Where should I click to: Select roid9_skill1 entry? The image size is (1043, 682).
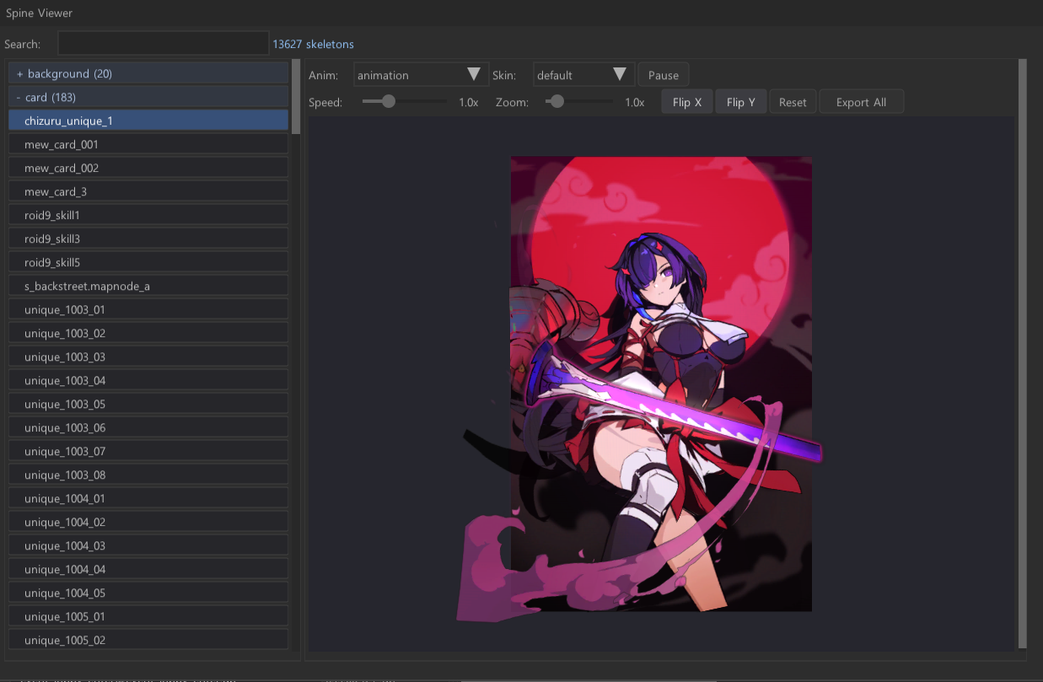click(x=148, y=215)
